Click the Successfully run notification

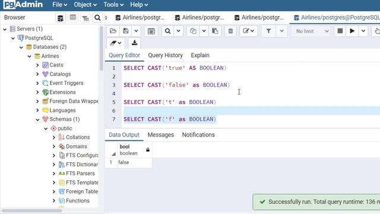pyautogui.click(x=316, y=202)
